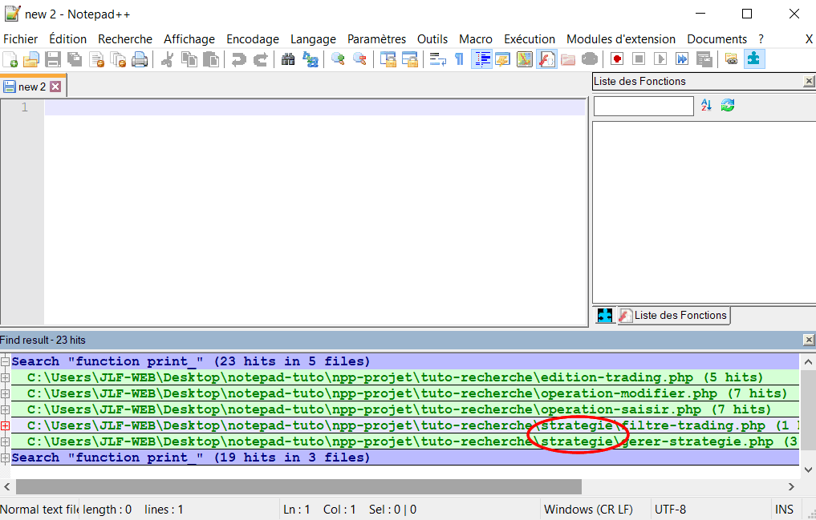
Task: Toggle synchronized horizontal scrolling
Action: click(409, 59)
